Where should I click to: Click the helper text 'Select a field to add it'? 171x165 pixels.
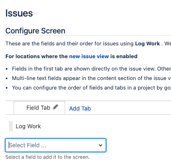pyautogui.click(x=47, y=157)
